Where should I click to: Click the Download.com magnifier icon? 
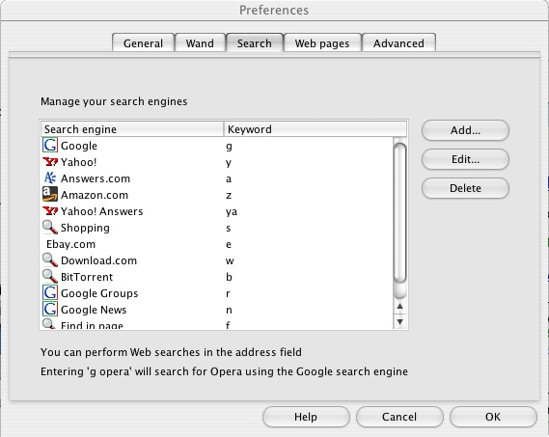(50, 259)
